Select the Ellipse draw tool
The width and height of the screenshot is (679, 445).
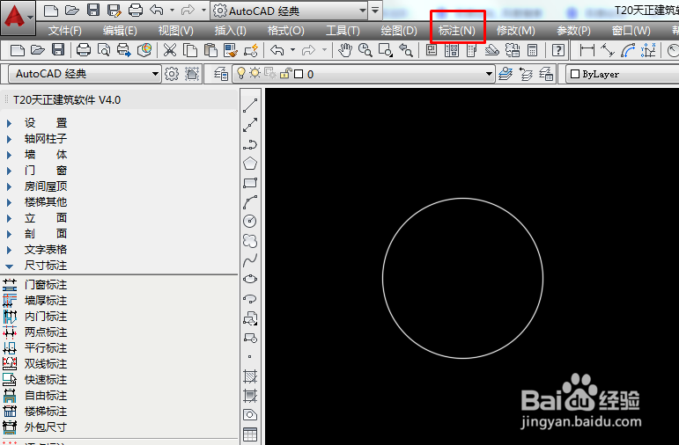[x=250, y=279]
